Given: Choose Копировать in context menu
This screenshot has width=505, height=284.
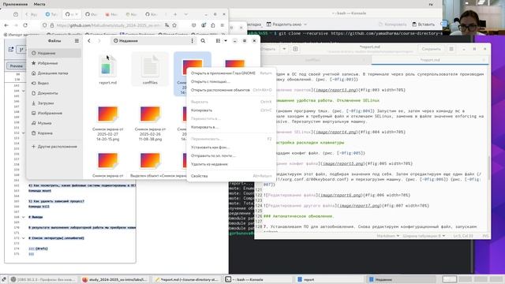Looking at the screenshot, I should point(231,110).
